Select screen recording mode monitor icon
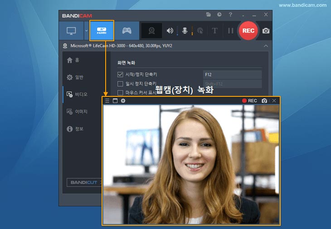Viewport: 331px width, 229px height. [71, 31]
